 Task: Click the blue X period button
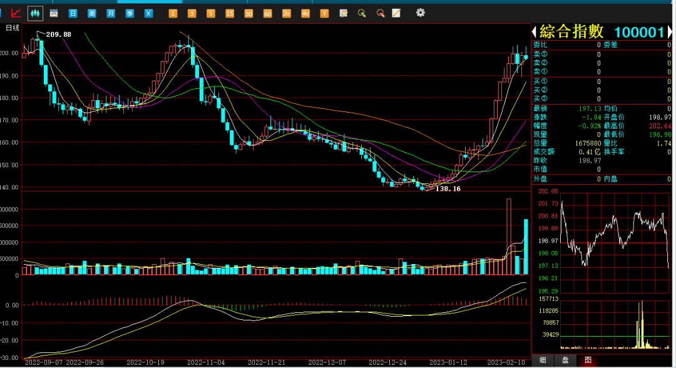[x=148, y=13]
